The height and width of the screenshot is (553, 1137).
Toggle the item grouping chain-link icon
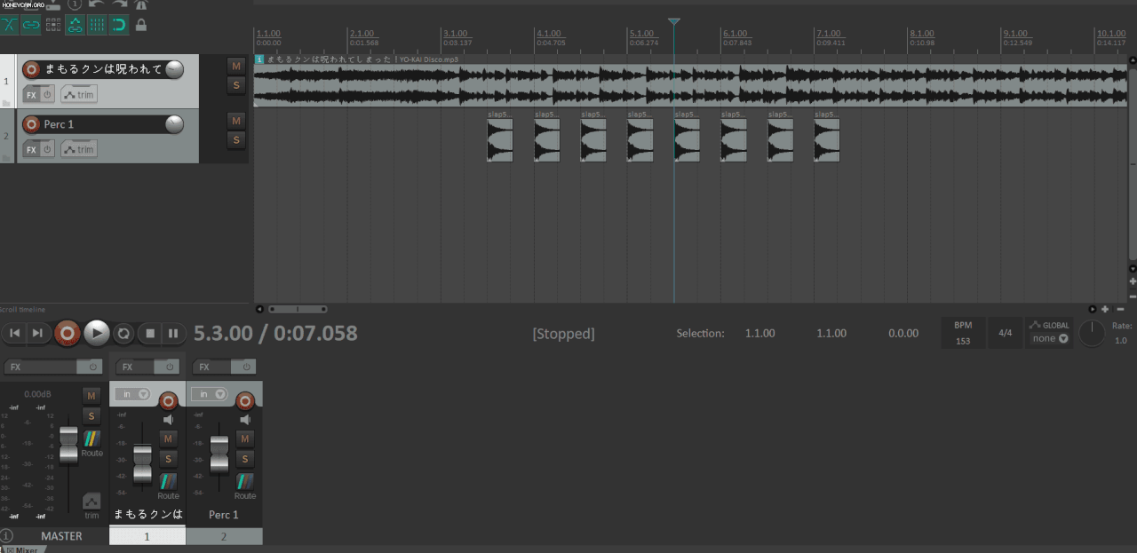31,25
